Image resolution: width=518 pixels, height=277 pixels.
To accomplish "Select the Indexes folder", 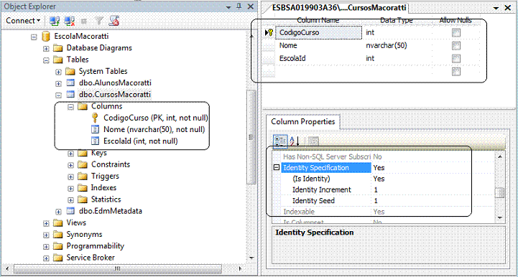I will 103,187.
